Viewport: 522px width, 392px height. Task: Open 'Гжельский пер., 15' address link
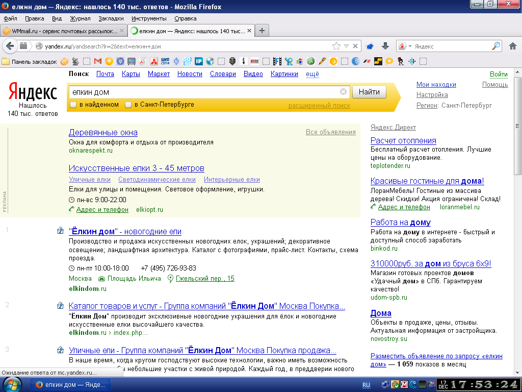click(x=205, y=278)
